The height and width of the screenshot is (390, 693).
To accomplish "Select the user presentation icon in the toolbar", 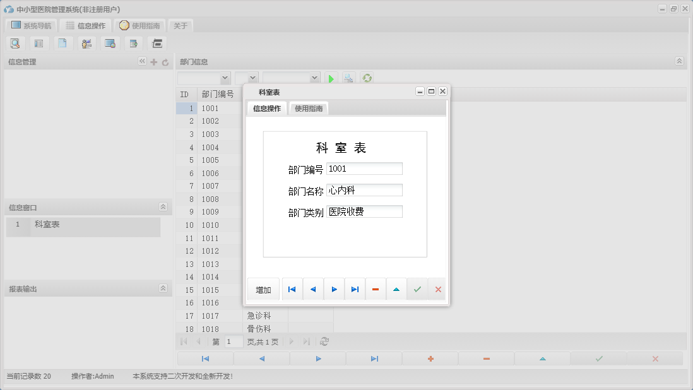I will click(x=86, y=43).
